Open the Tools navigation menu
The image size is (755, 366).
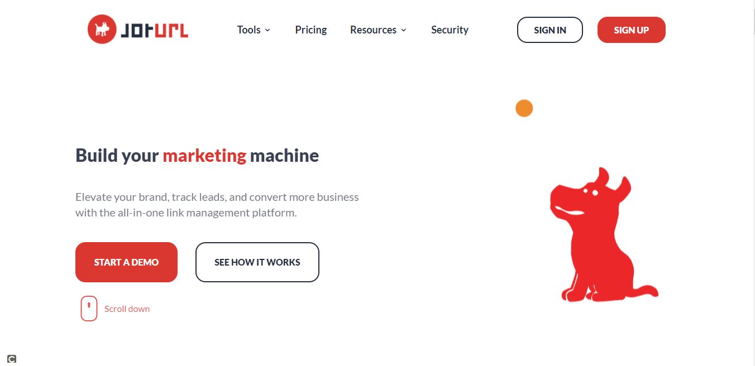(249, 30)
